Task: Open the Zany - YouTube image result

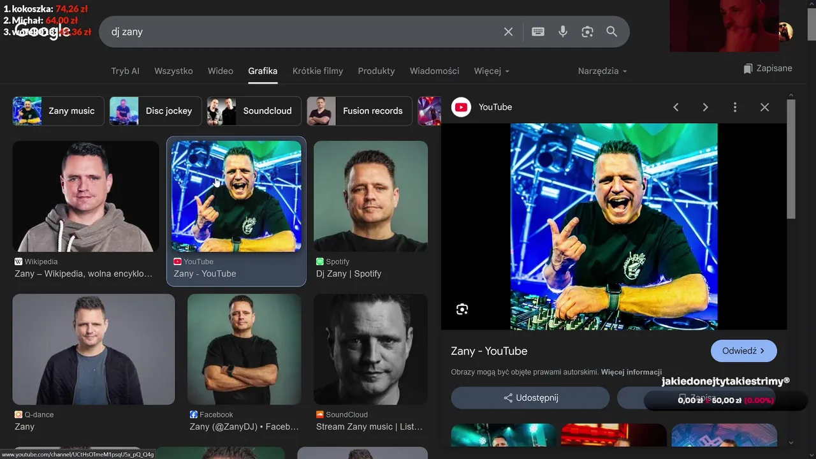Action: pyautogui.click(x=237, y=196)
